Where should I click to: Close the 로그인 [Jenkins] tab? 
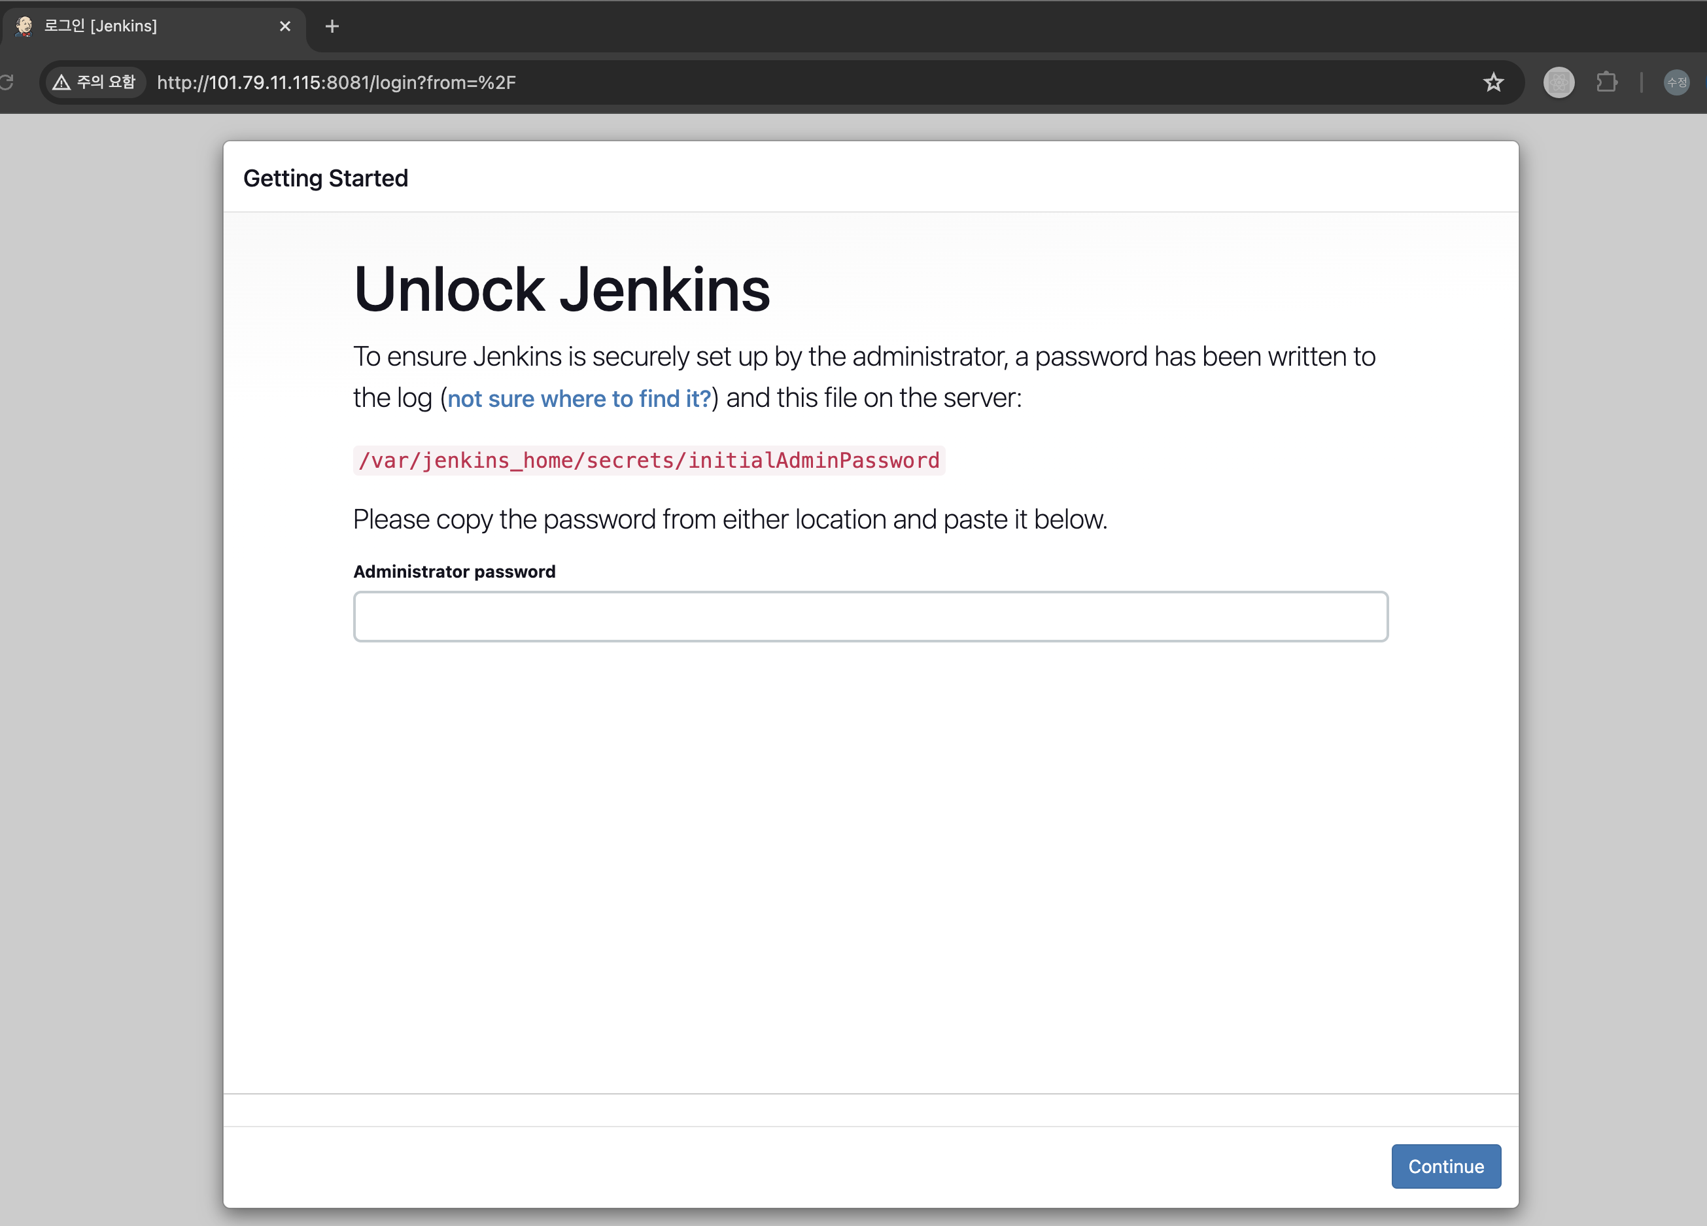point(285,26)
